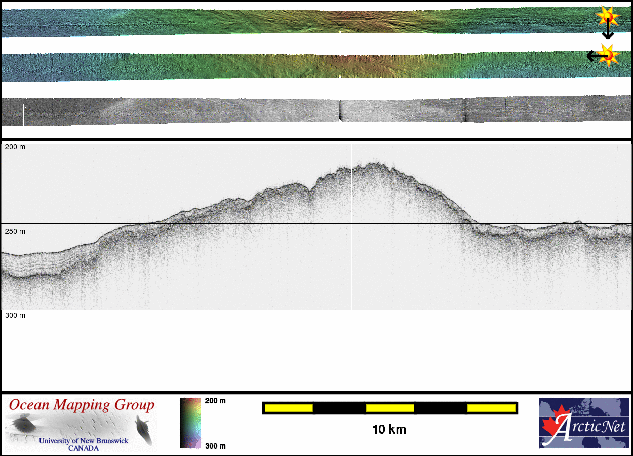Click the grayscale backscatter strip
The image size is (633, 456).
coord(203,111)
